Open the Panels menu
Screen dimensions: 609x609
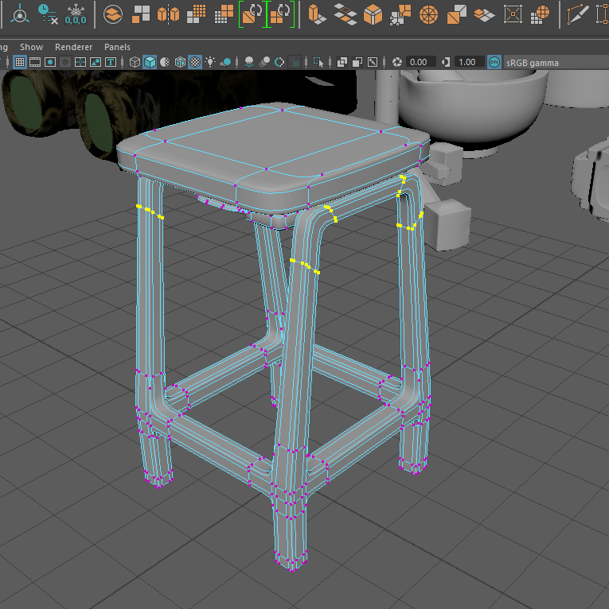tap(117, 47)
